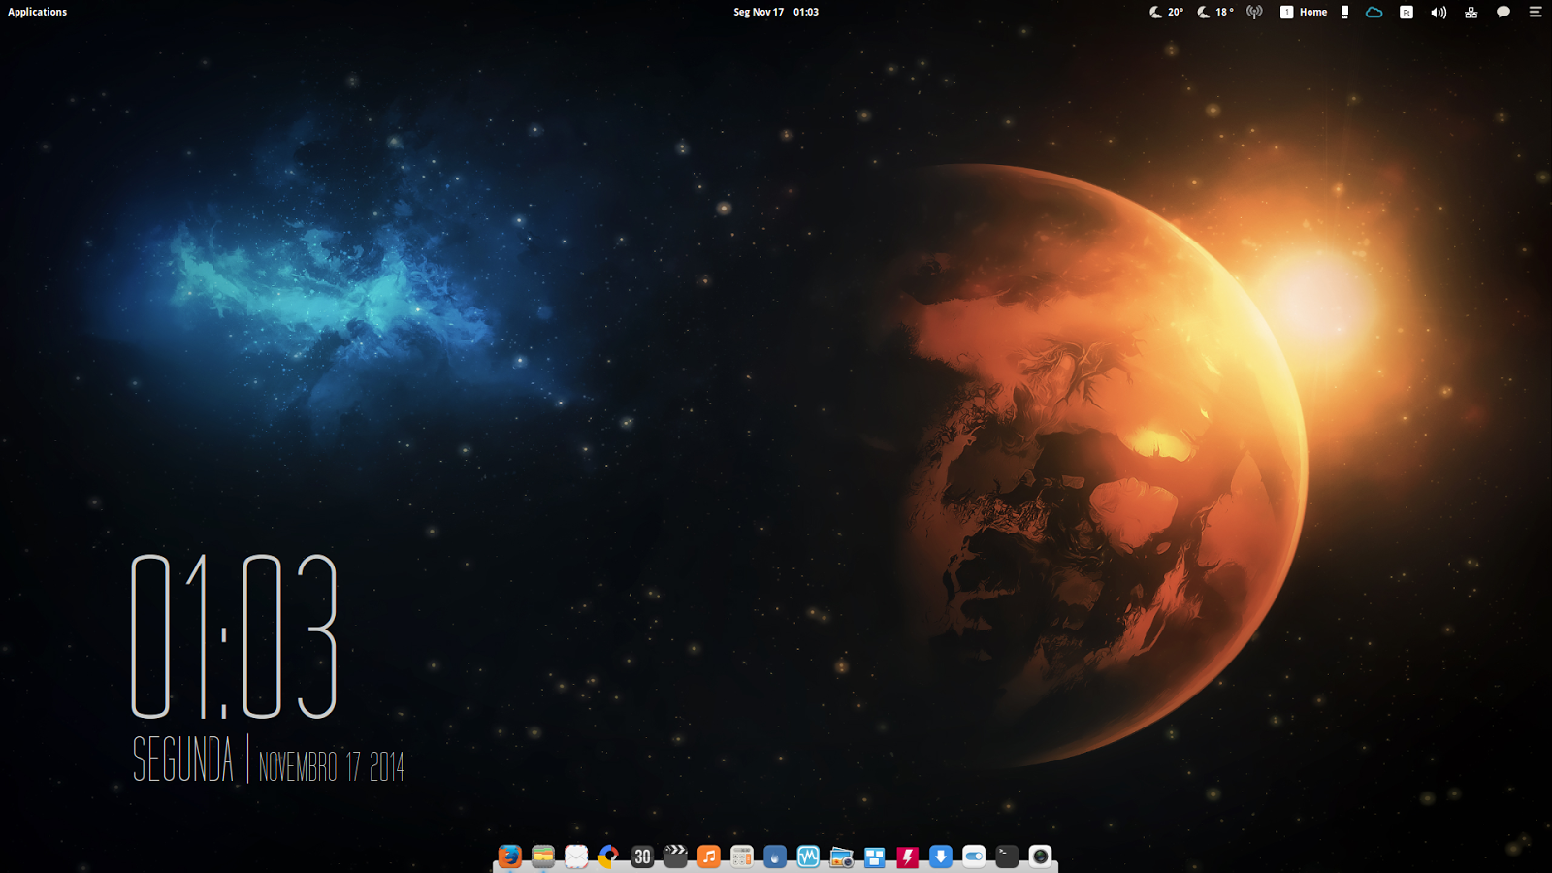The image size is (1552, 873).
Task: Launch the Mail app in the dock
Action: [x=576, y=857]
